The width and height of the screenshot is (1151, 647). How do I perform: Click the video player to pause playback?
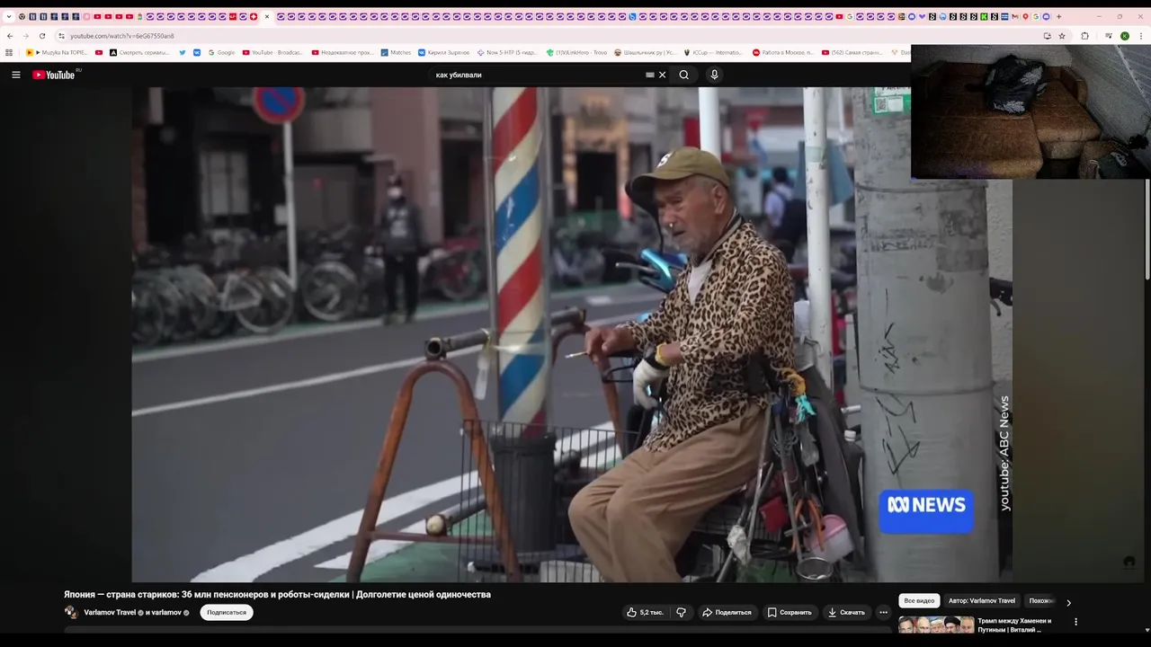click(x=572, y=334)
